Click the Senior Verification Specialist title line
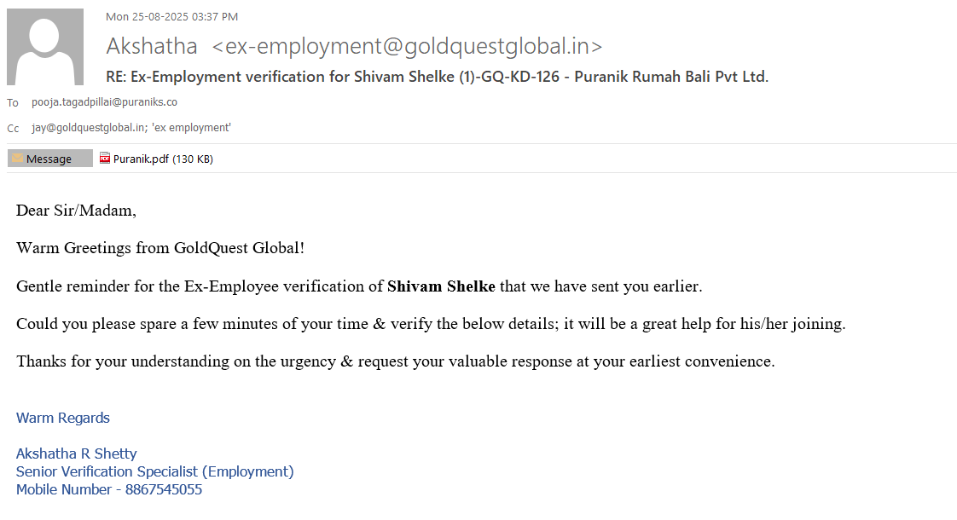The image size is (957, 520). point(154,471)
